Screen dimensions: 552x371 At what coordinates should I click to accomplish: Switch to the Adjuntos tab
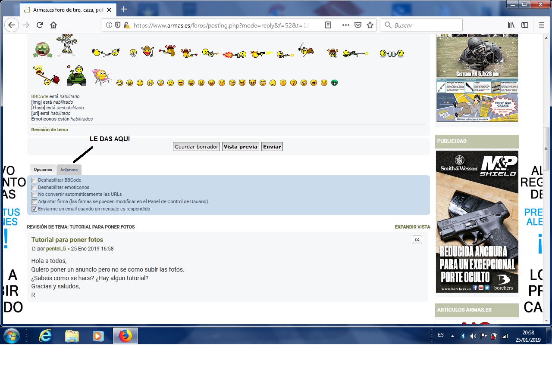coord(69,170)
